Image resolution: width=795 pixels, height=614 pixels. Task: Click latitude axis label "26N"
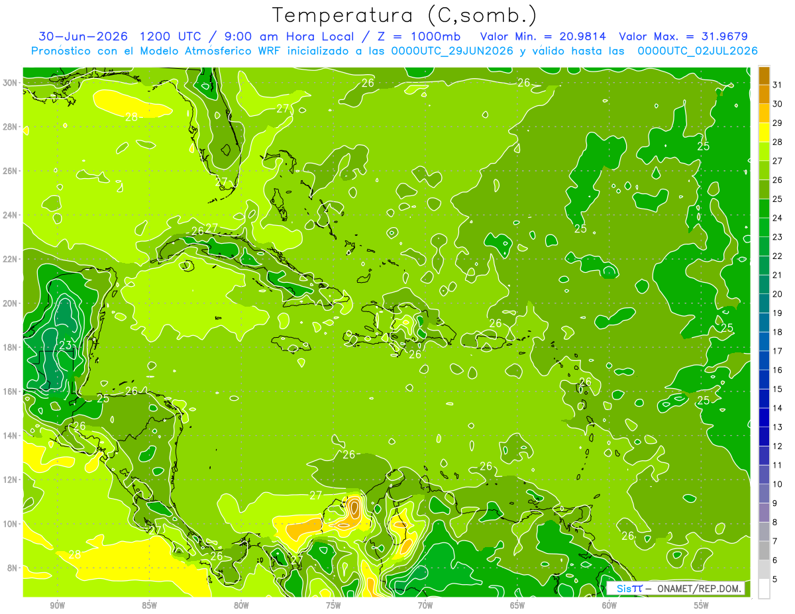[x=11, y=170]
